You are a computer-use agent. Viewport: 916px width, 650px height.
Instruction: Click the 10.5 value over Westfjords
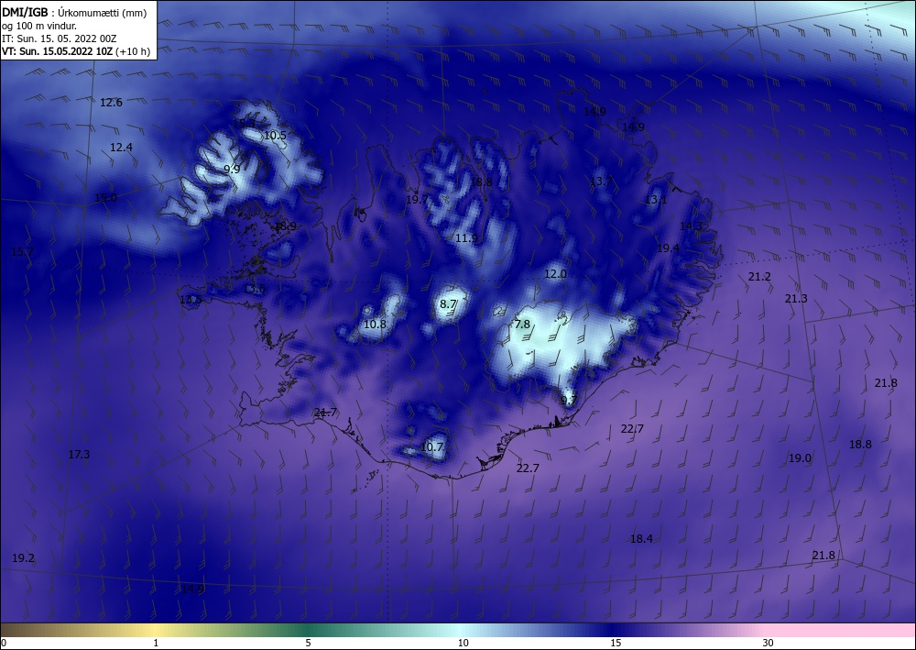pyautogui.click(x=275, y=136)
